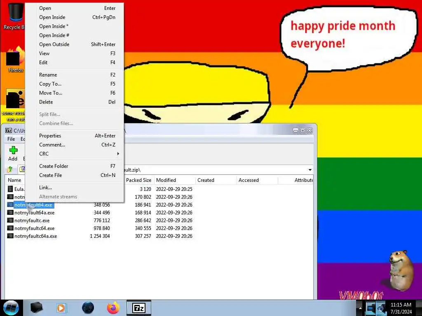Open the Firefox desktop shortcut
This screenshot has width=422, height=316.
15,59
